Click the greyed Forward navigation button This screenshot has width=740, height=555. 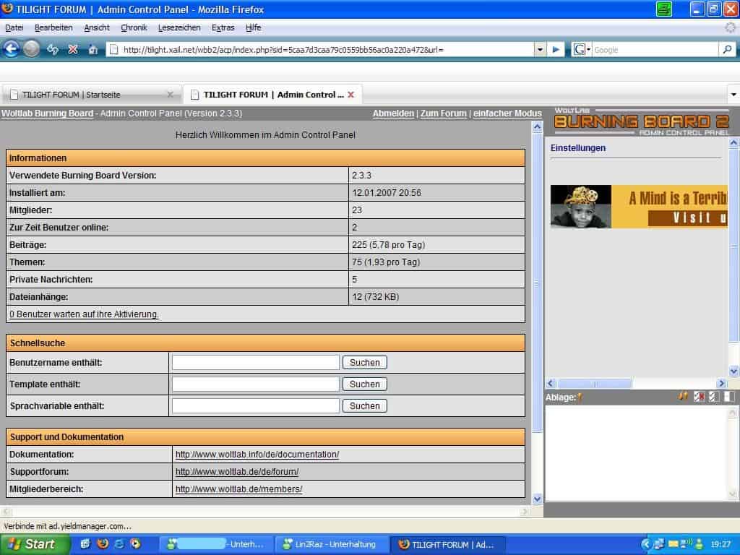pos(31,49)
